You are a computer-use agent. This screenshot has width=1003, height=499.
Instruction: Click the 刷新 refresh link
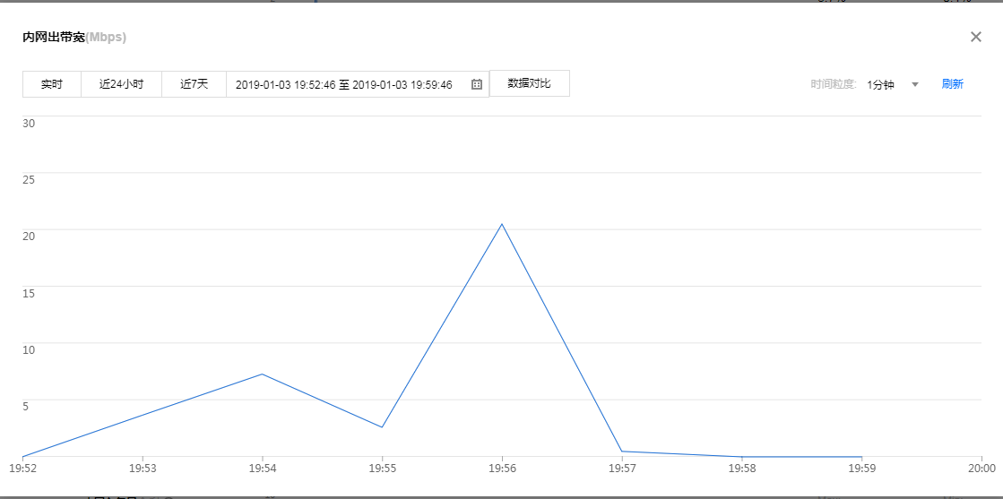point(952,84)
